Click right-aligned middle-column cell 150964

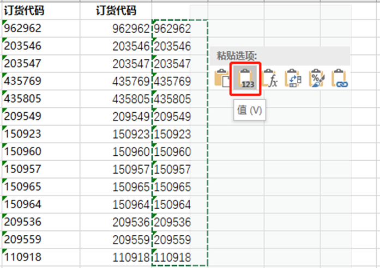pyautogui.click(x=116, y=204)
